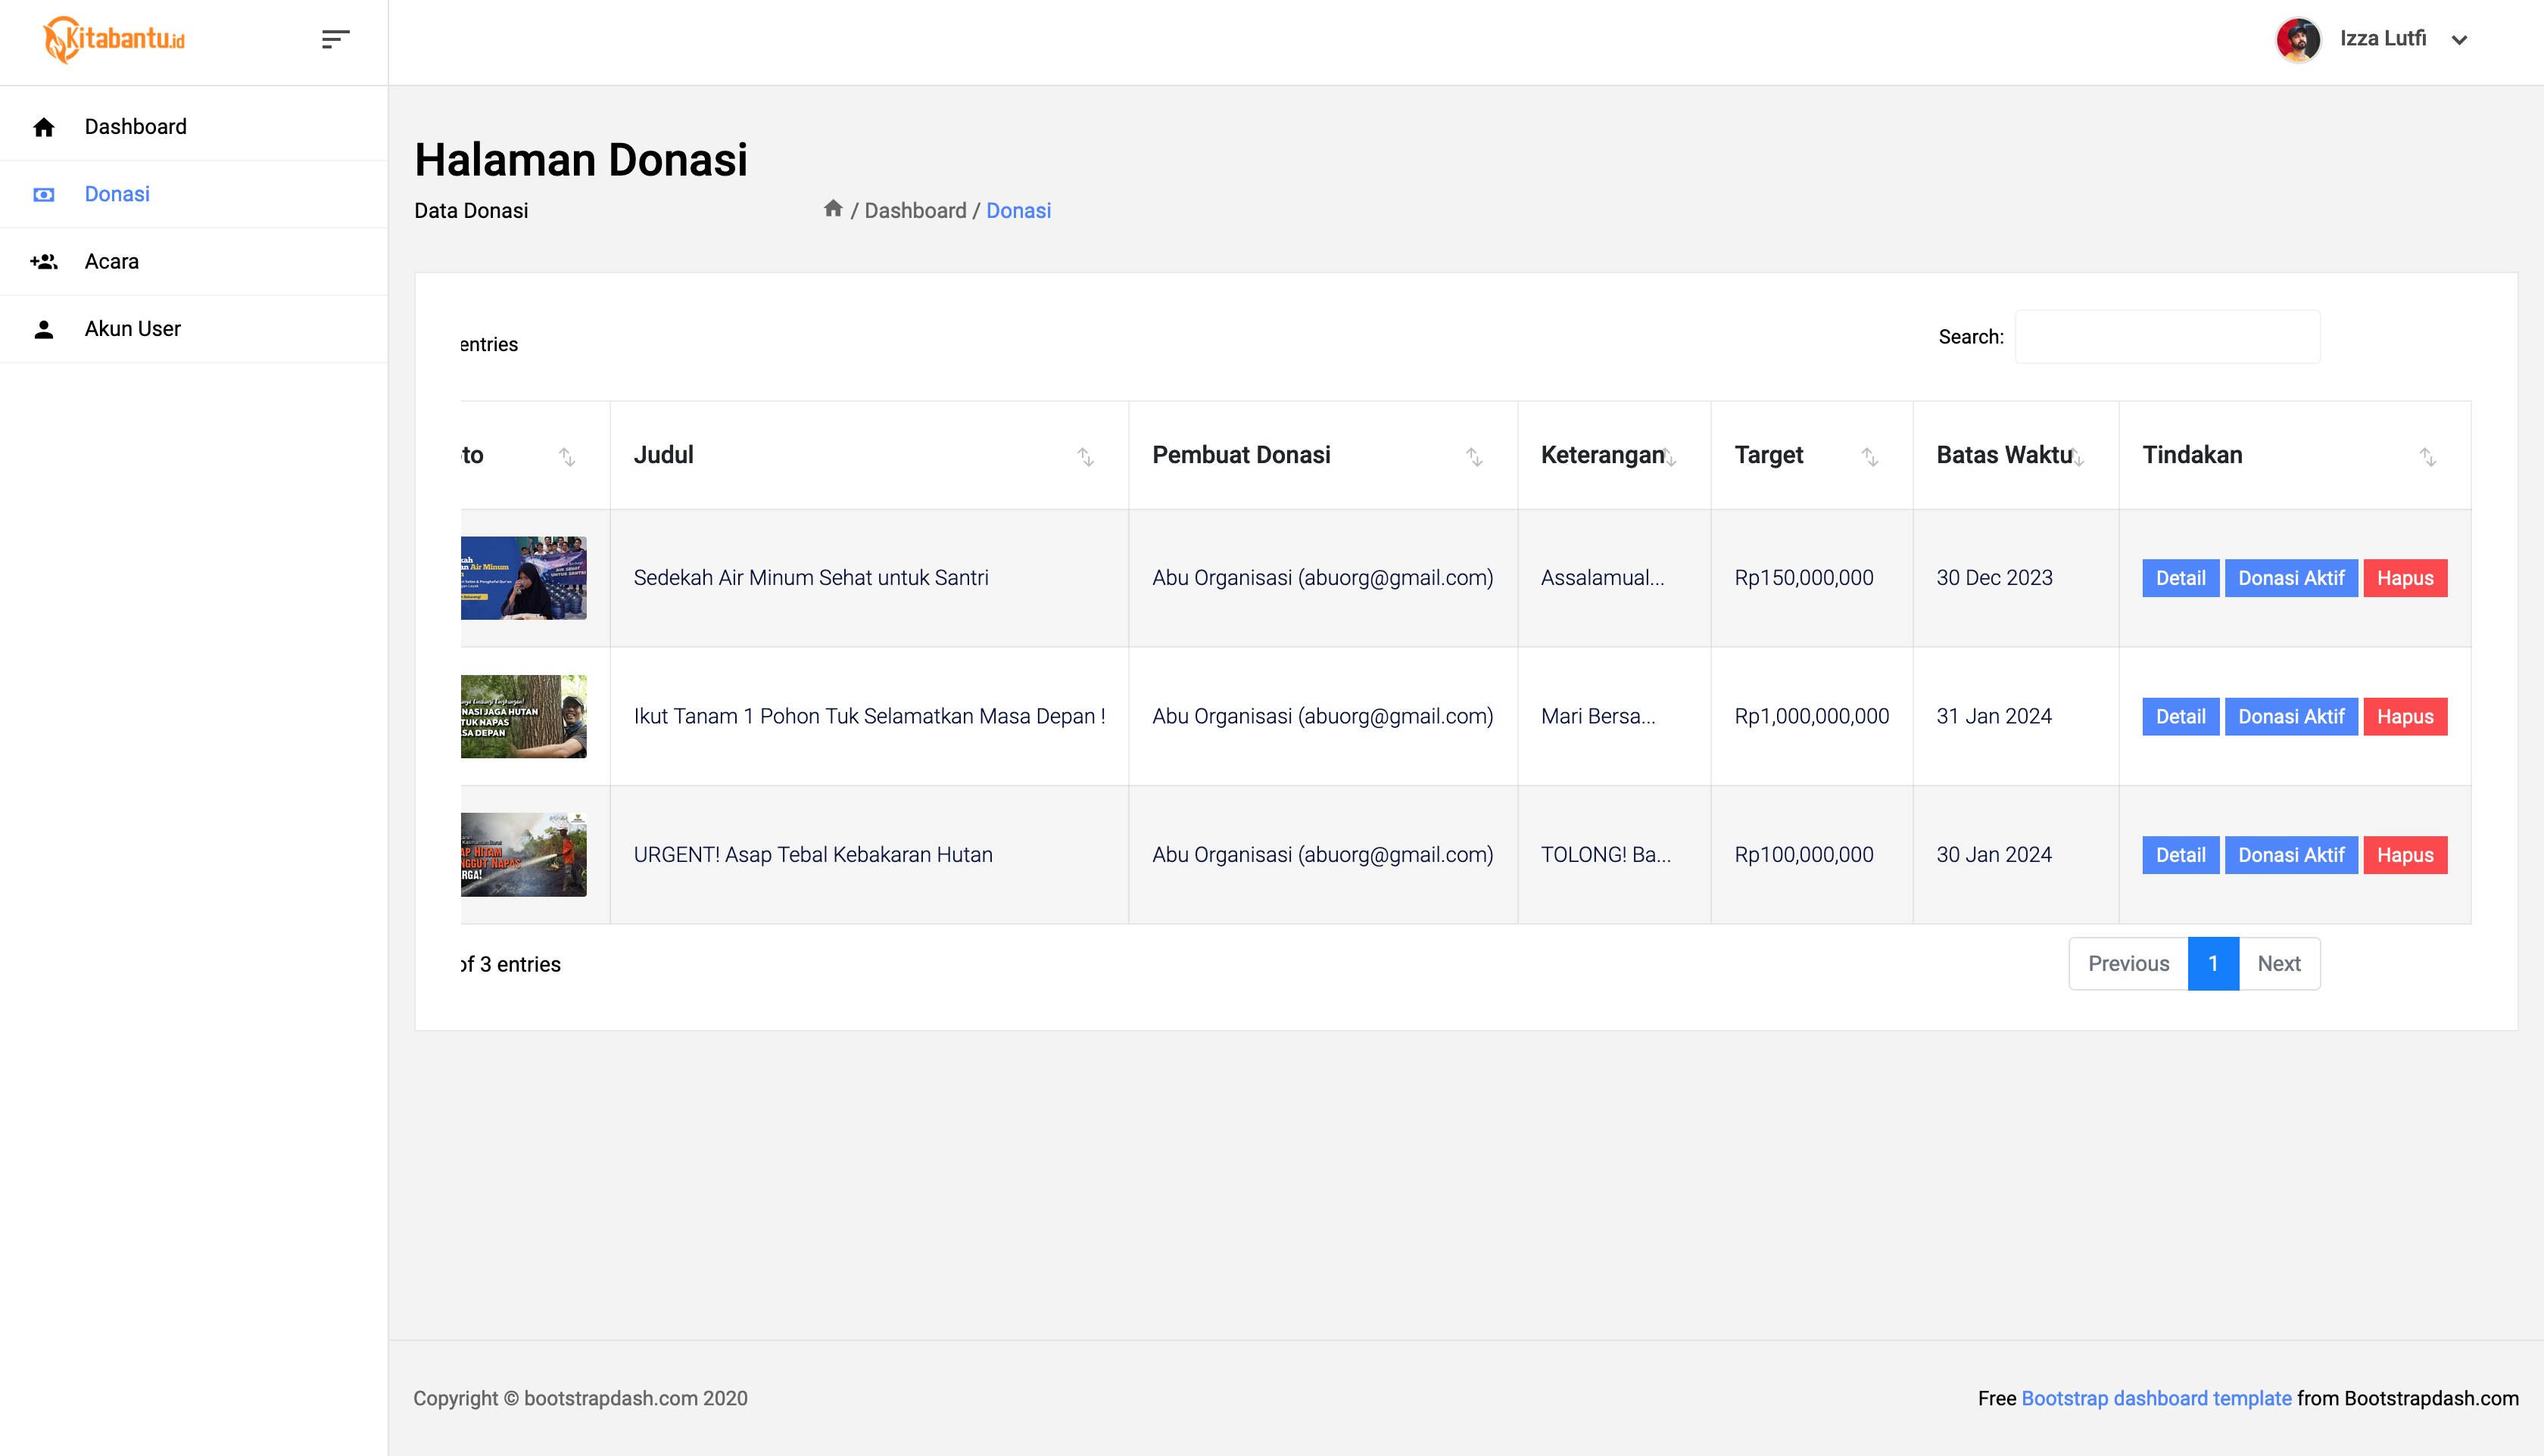This screenshot has width=2544, height=1456.
Task: Go to Previous page
Action: tap(2128, 963)
